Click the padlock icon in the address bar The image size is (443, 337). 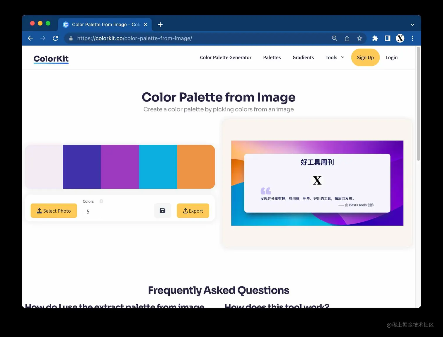coord(71,38)
